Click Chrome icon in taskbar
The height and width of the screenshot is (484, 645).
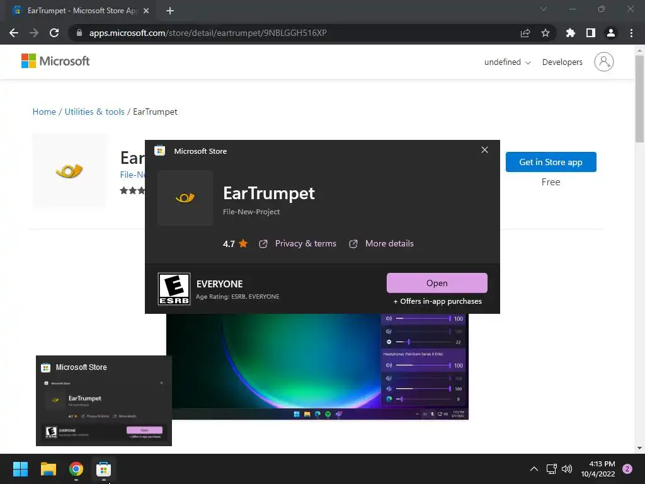pyautogui.click(x=76, y=469)
